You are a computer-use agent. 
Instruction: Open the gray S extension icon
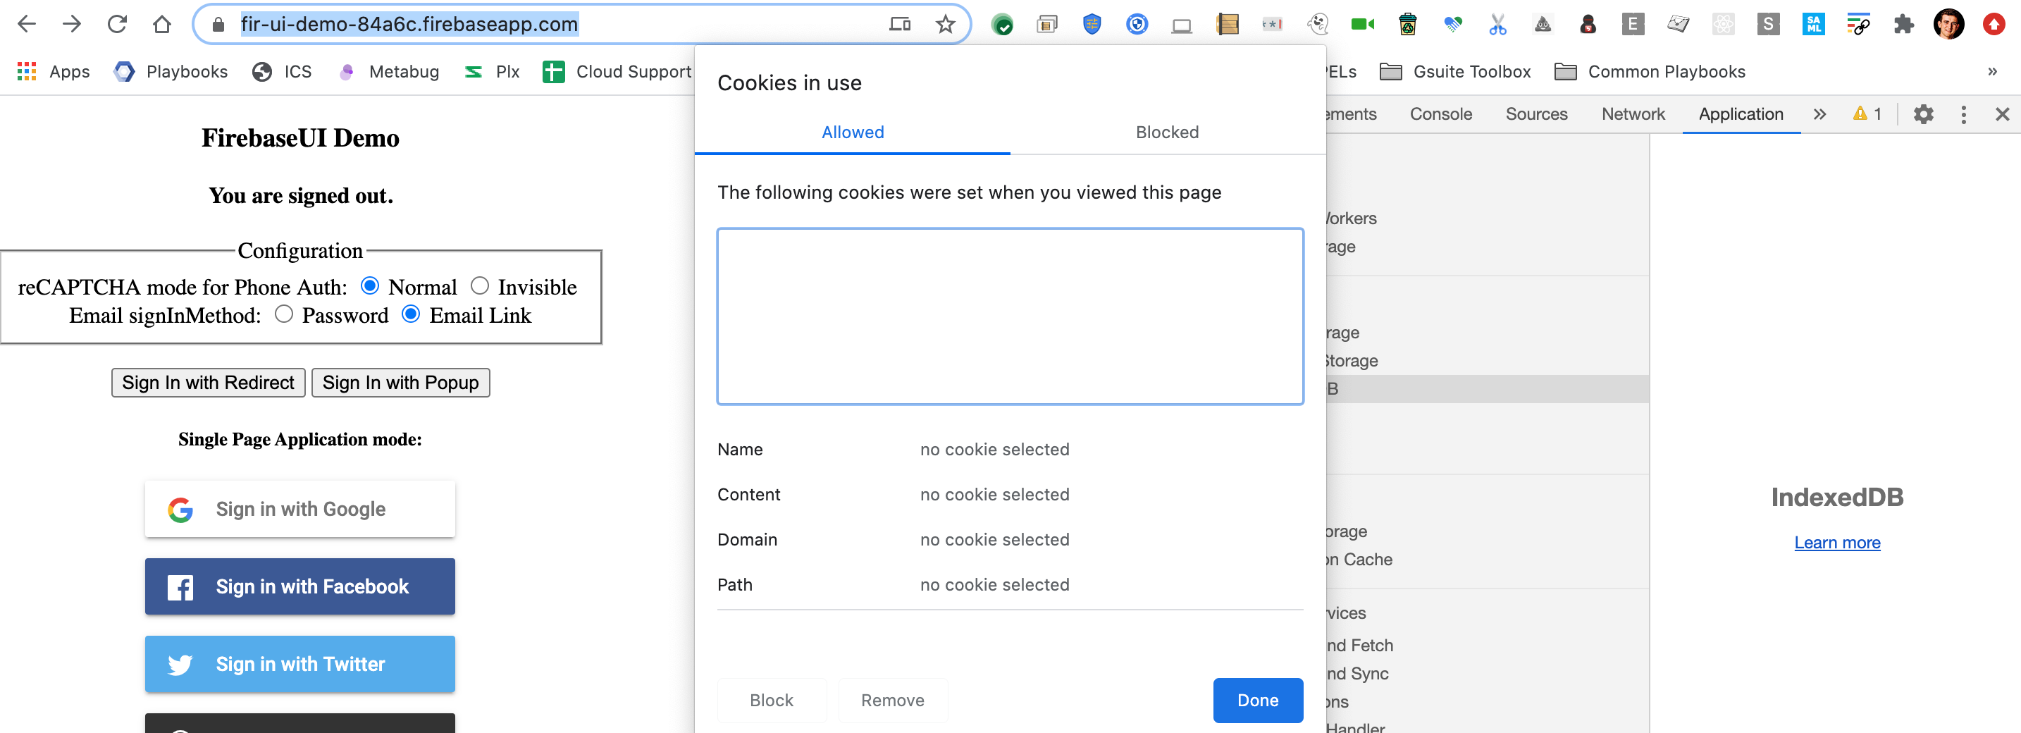pos(1767,25)
